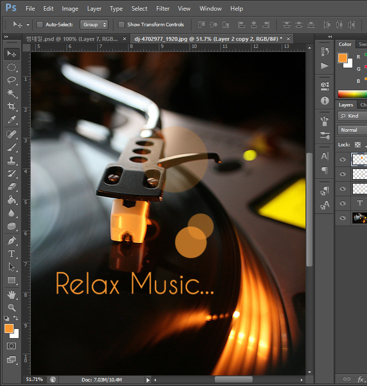Click the horizontal scrollbar thumb
367x386 pixels.
coord(233,379)
